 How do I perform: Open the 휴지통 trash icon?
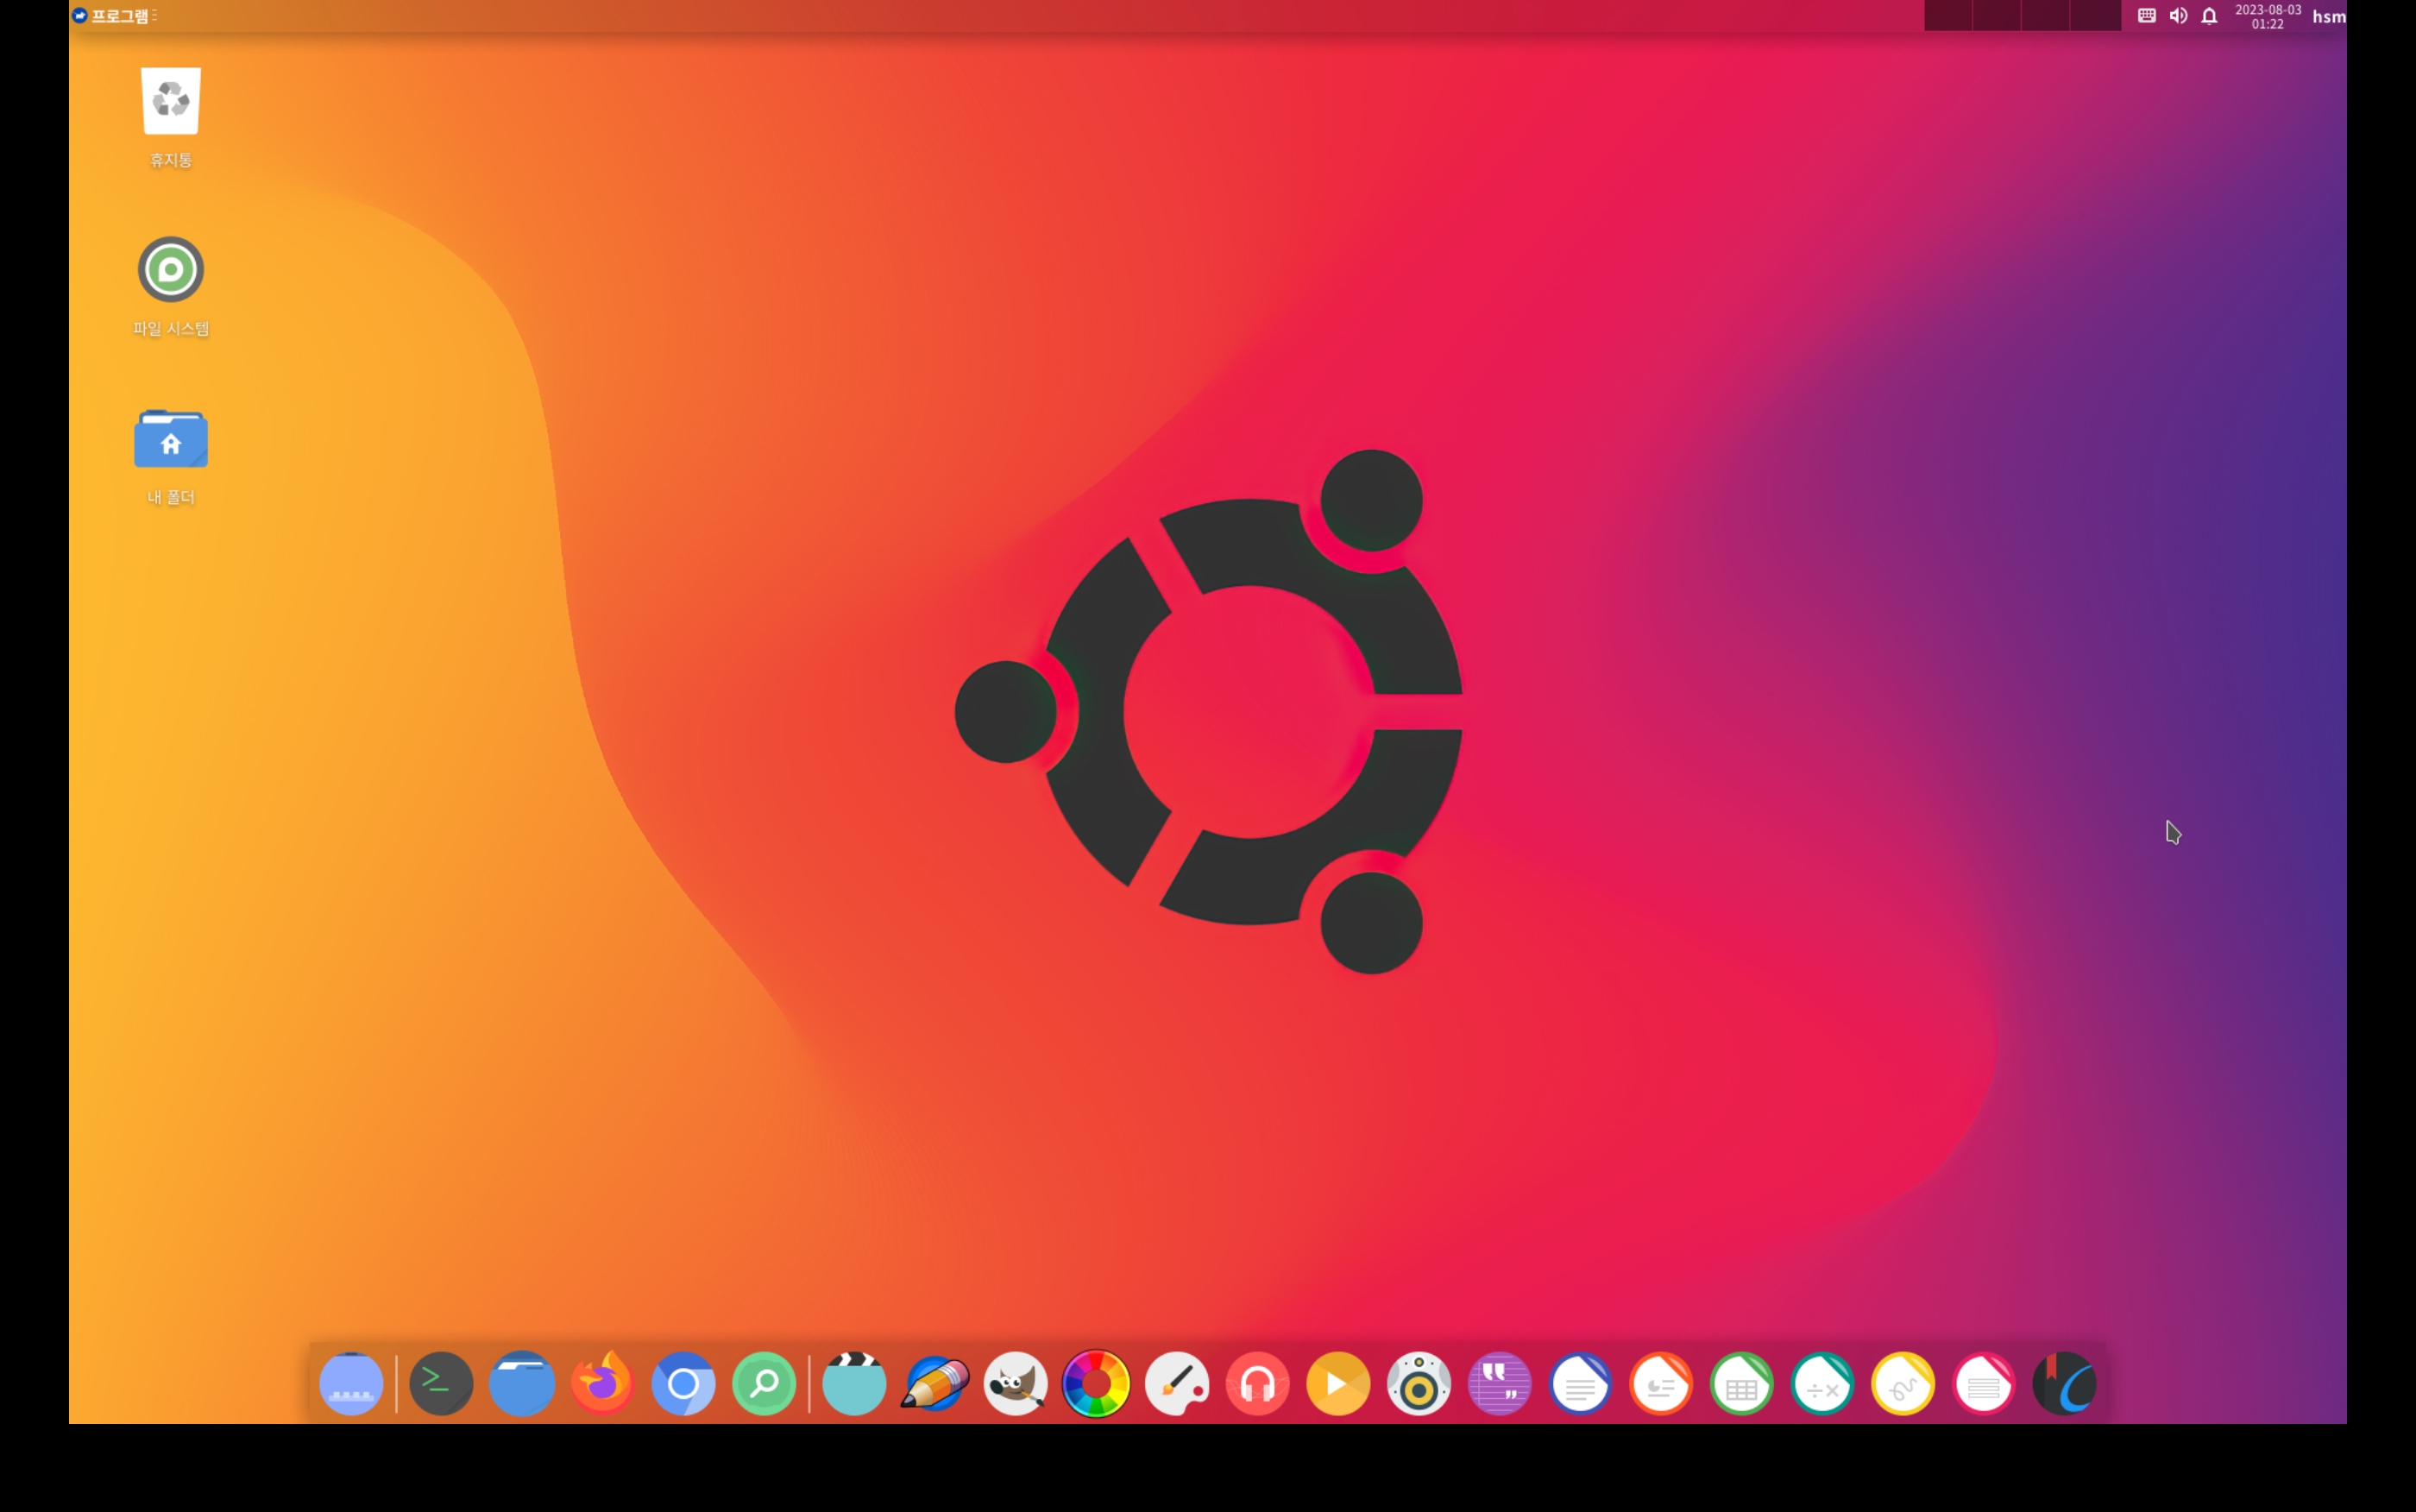tap(171, 102)
